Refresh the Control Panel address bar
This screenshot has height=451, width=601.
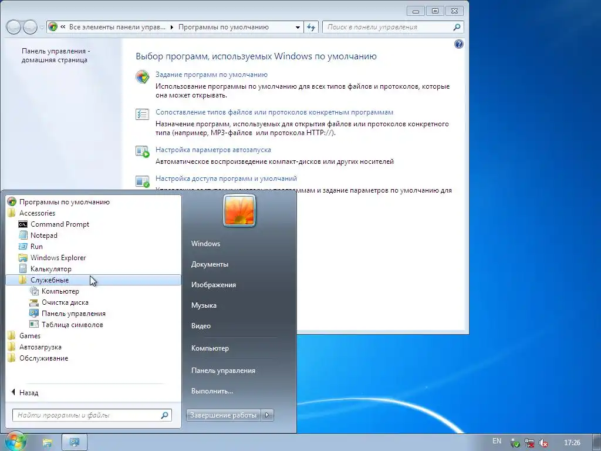point(311,27)
